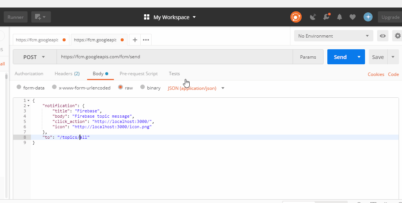
Task: Open the POST method dropdown
Action: 35,57
